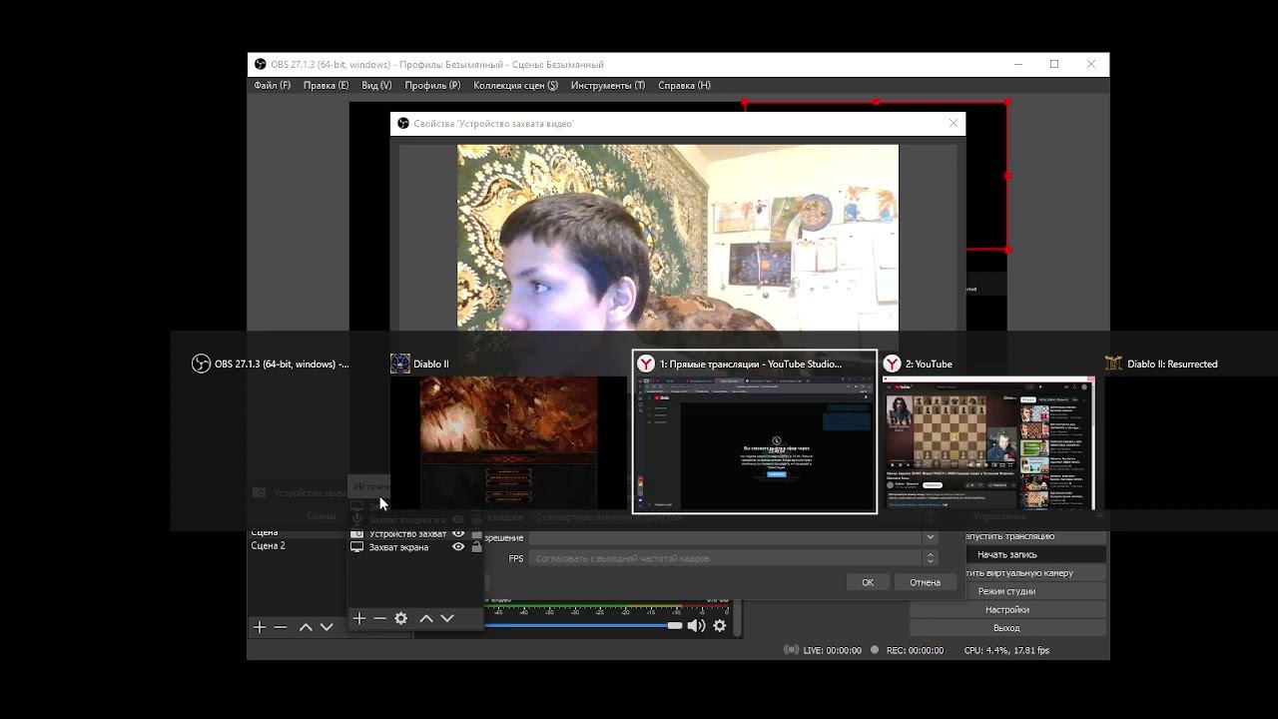Open source properties gear icon
This screenshot has width=1278, height=719.
pyautogui.click(x=401, y=619)
